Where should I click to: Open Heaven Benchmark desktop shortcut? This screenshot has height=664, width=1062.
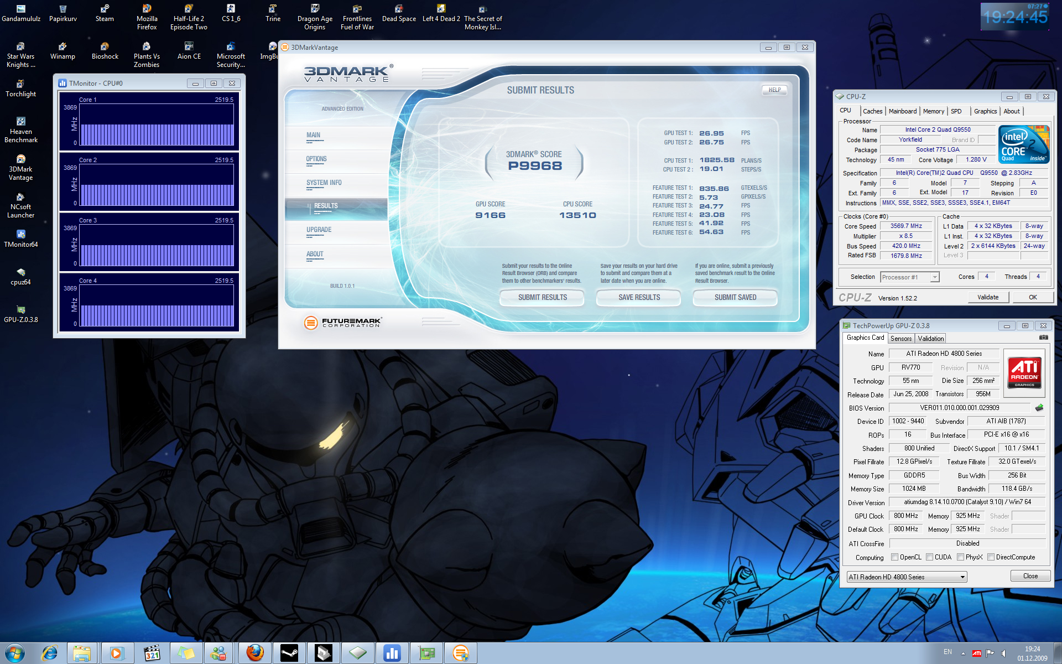coord(20,130)
